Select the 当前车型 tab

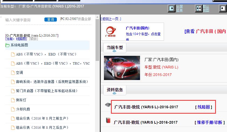coord(115,48)
